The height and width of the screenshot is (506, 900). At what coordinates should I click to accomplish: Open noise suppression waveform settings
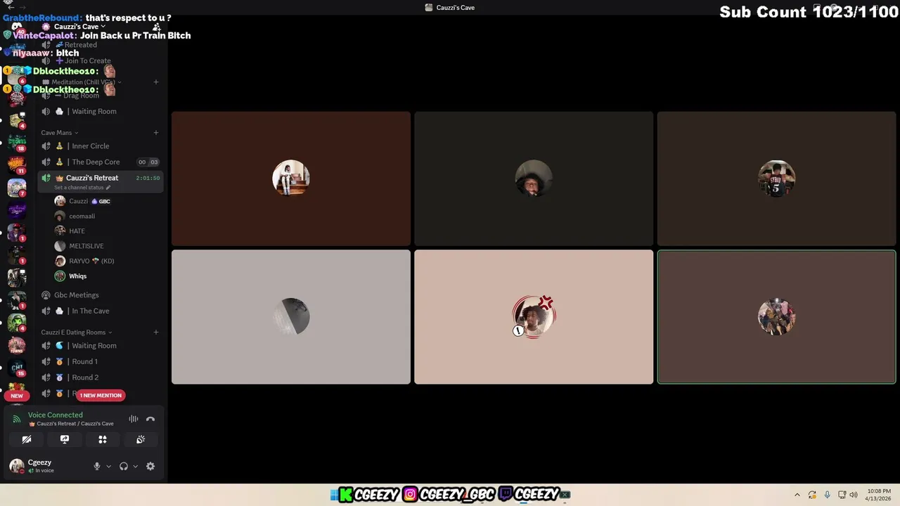133,419
